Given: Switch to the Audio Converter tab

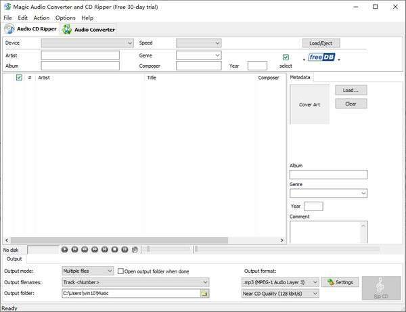Looking at the screenshot, I should click(x=89, y=29).
